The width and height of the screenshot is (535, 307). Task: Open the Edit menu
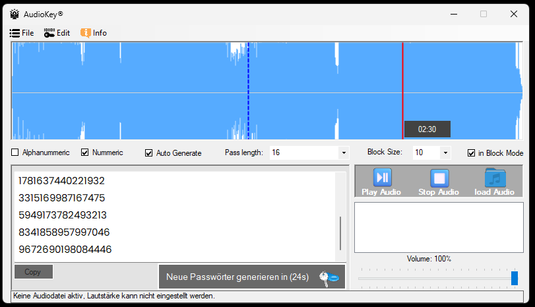pyautogui.click(x=57, y=33)
